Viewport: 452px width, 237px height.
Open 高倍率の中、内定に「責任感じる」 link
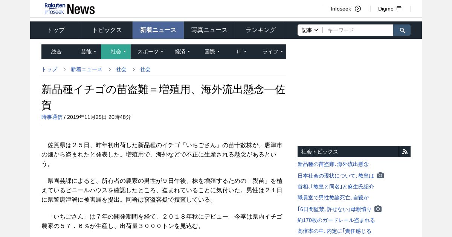coord(336,231)
